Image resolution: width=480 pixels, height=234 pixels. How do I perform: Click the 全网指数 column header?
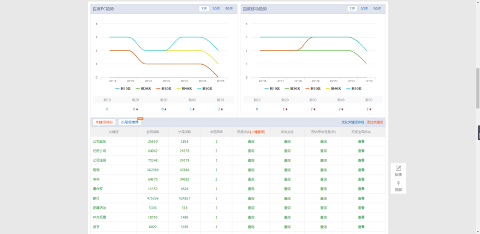[153, 132]
